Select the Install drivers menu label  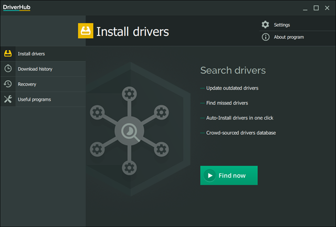31,53
